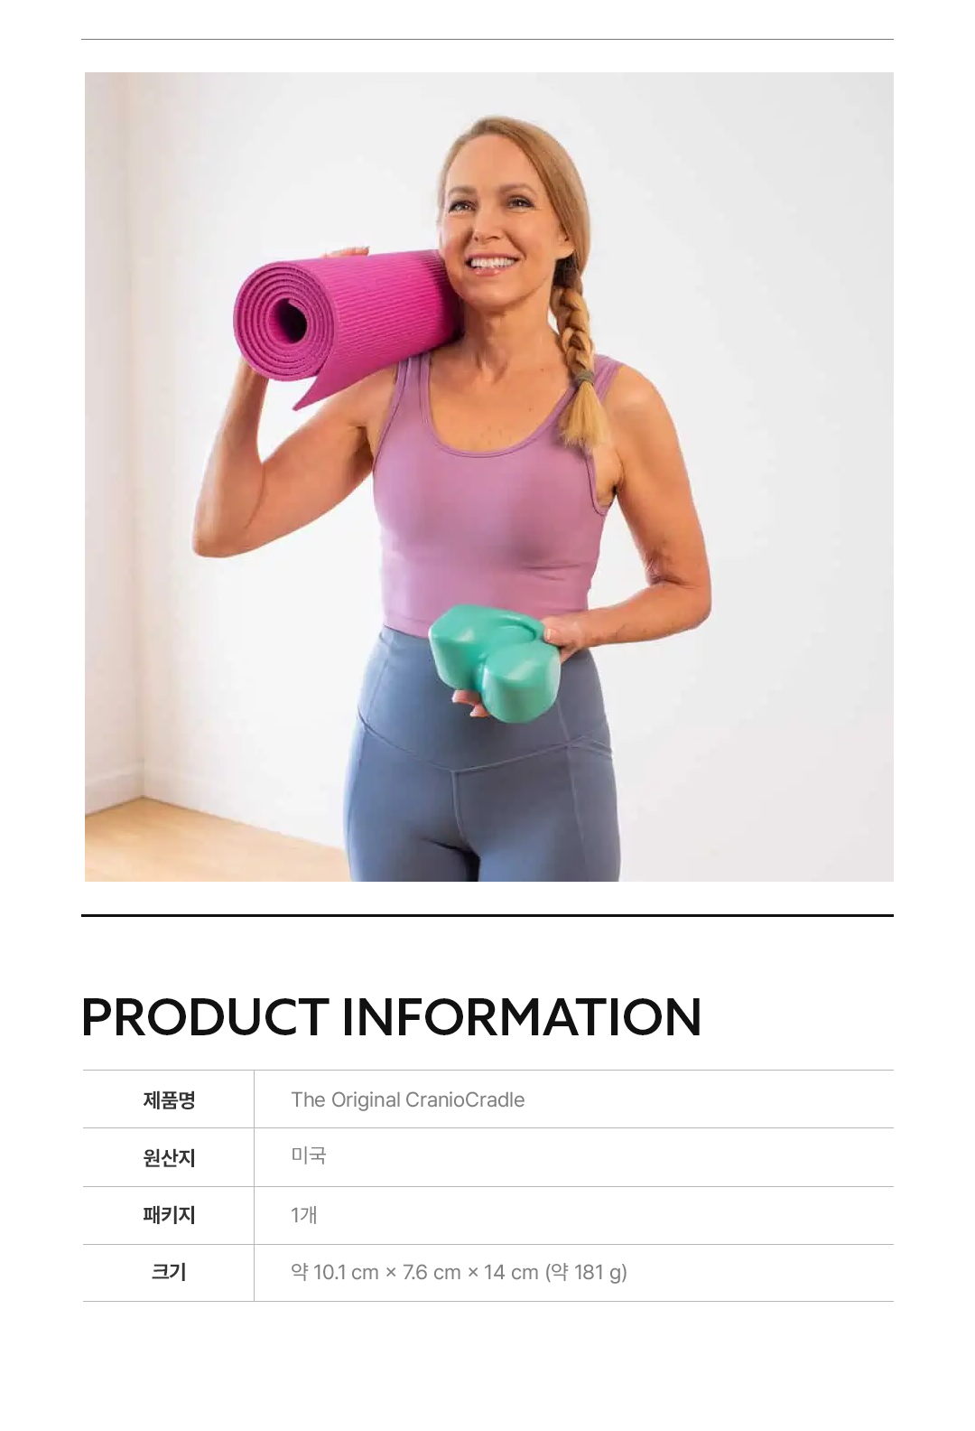Select the 패키지 label cell
The image size is (975, 1431).
pyautogui.click(x=169, y=1215)
